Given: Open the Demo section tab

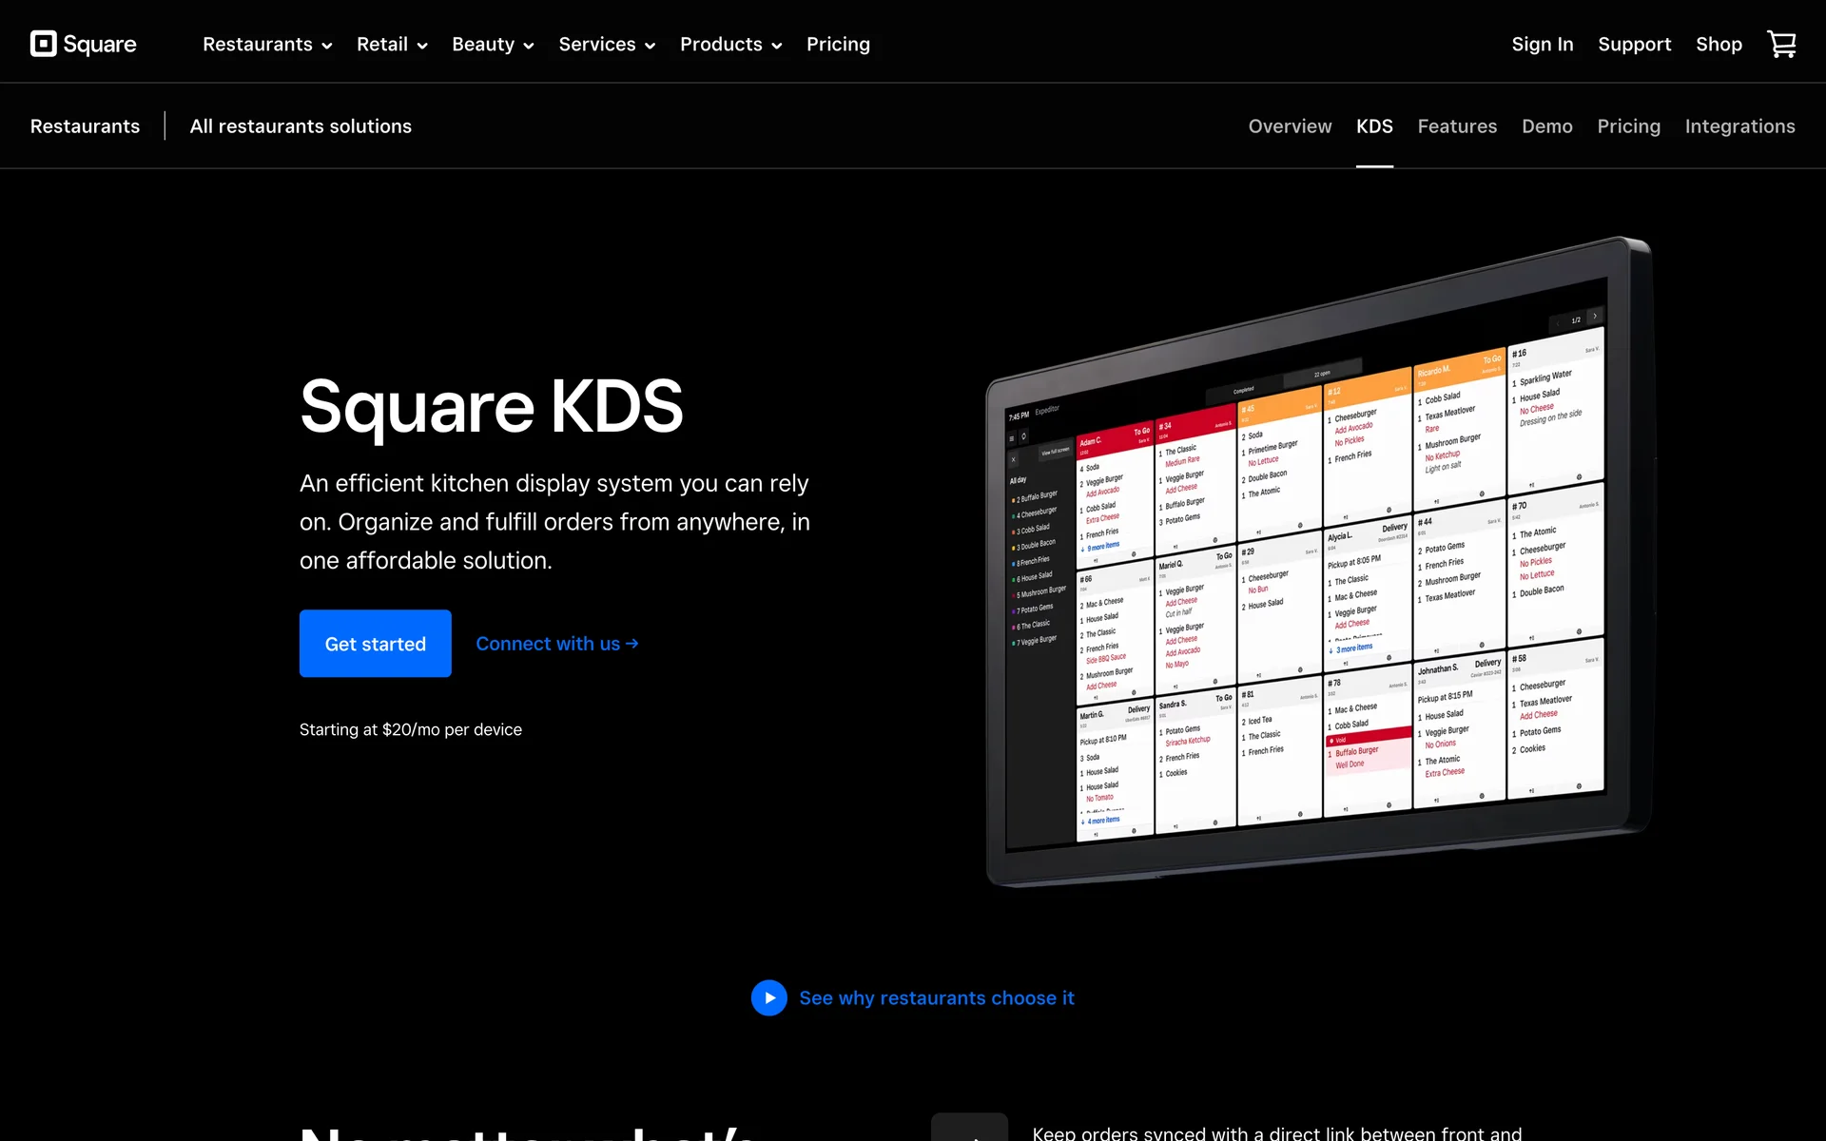Looking at the screenshot, I should (1546, 126).
